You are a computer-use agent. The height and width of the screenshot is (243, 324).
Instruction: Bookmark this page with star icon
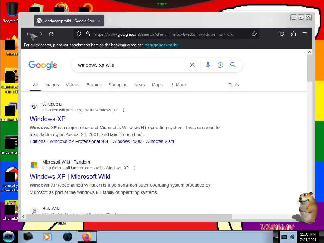pyautogui.click(x=254, y=34)
